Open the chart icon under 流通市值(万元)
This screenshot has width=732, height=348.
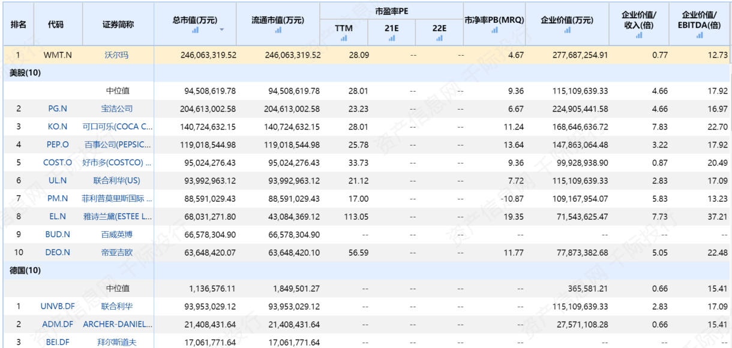(278, 30)
